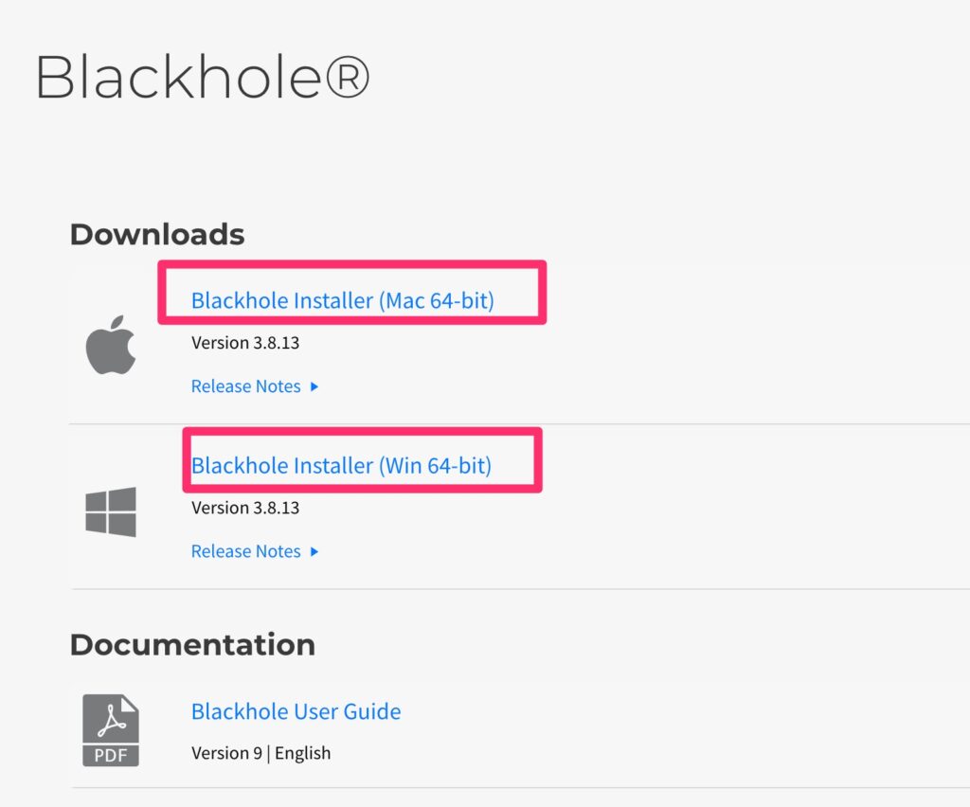
Task: Click the Apple logo icon
Action: (111, 345)
